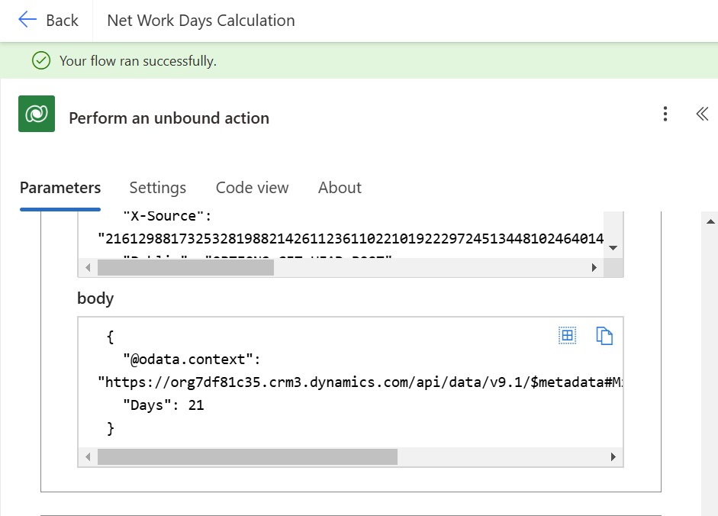Click body box horizontal scrollbar thumb
Image resolution: width=718 pixels, height=516 pixels.
(x=247, y=457)
